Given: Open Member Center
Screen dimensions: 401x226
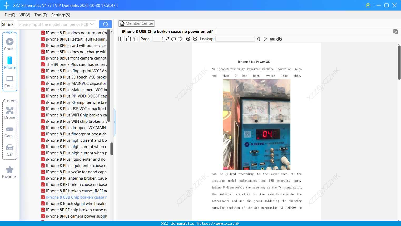Looking at the screenshot, I should (136, 23).
